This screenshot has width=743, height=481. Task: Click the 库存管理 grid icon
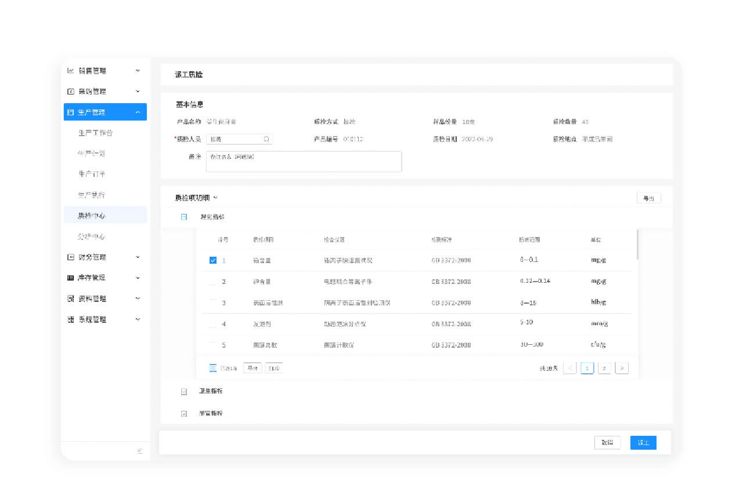[71, 278]
